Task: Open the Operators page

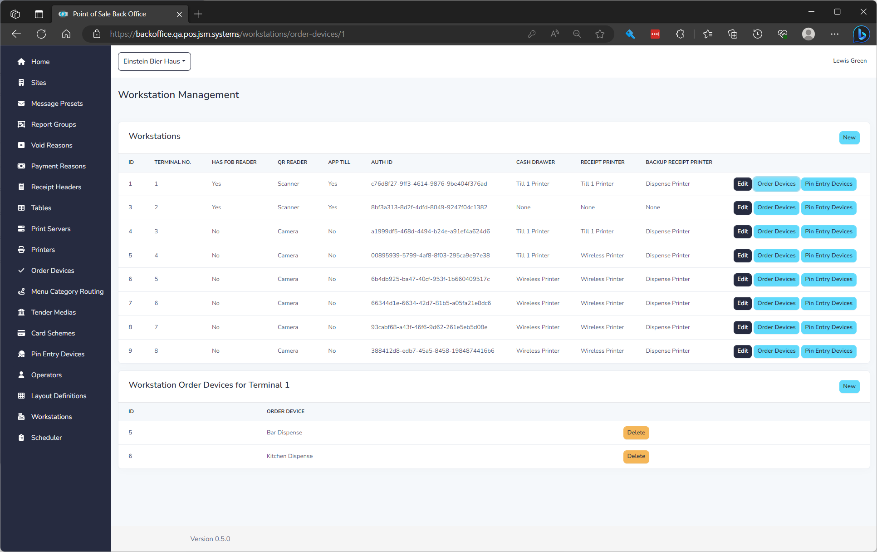Action: [x=46, y=375]
